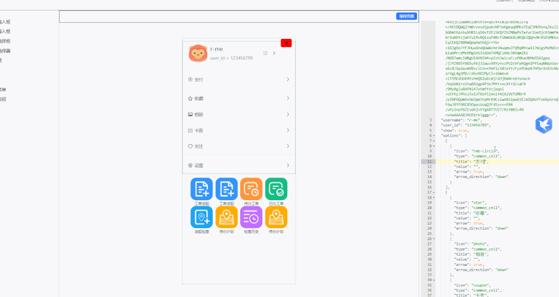Open the green 已办工单 icon
Screen dimensions: 559x297
point(276,189)
